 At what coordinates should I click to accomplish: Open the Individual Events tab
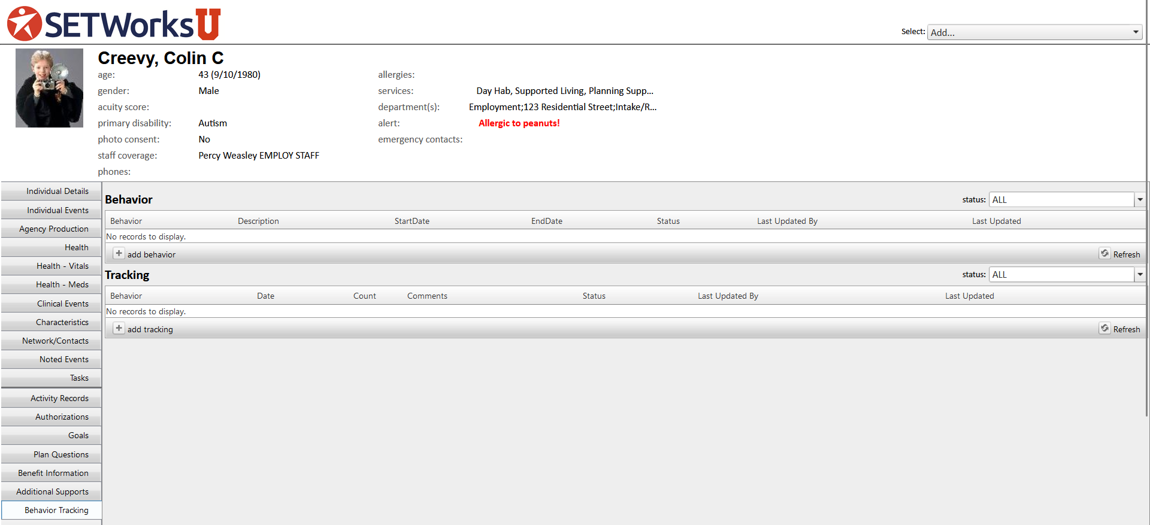[x=52, y=210]
